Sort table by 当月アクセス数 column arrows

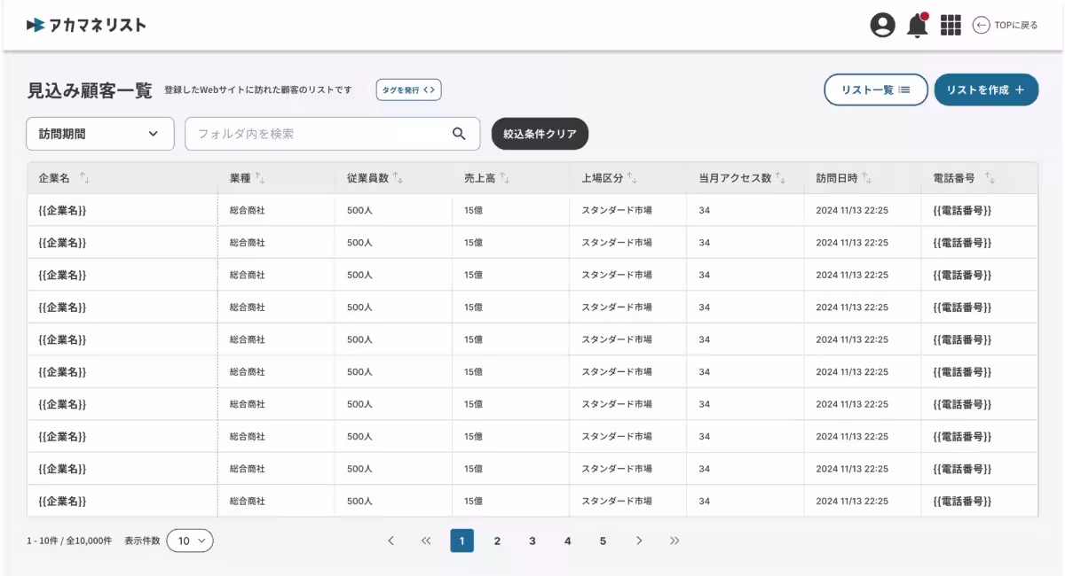point(781,178)
